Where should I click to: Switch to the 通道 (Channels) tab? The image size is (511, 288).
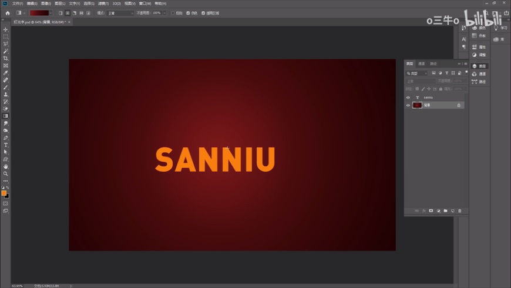421,63
